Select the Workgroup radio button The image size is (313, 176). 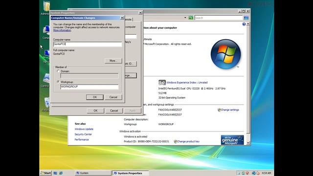click(x=58, y=82)
